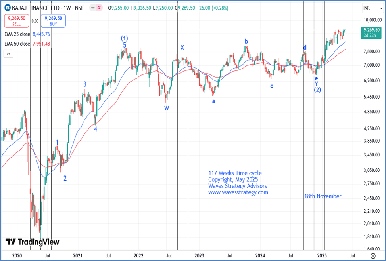Click the 2024 label on time axis
Image resolution: width=386 pixels, height=261 pixels.
coord(260,256)
